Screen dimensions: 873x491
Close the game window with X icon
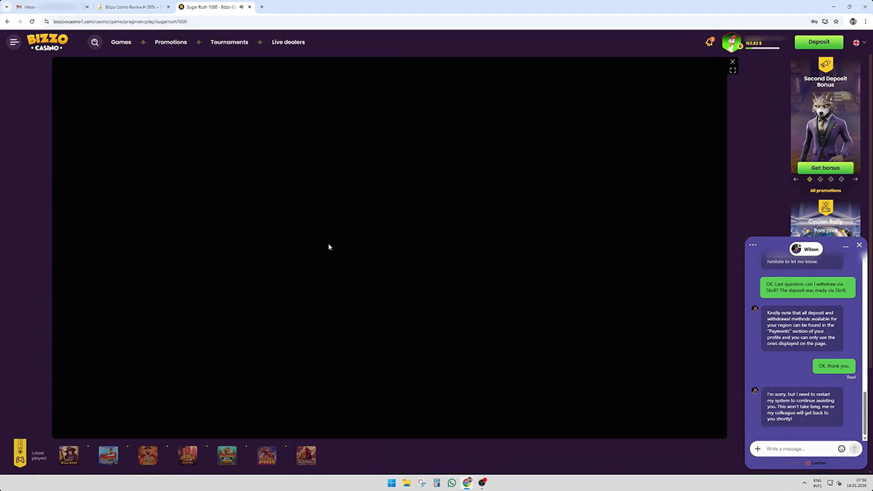point(733,62)
